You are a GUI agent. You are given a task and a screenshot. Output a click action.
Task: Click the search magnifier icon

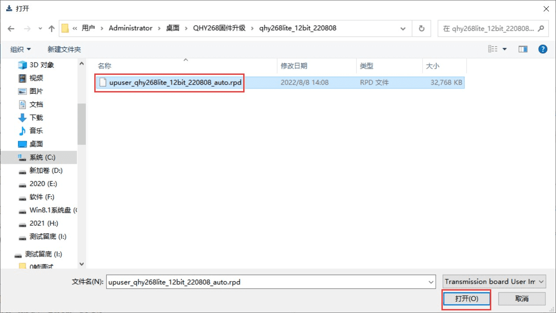coord(541,28)
